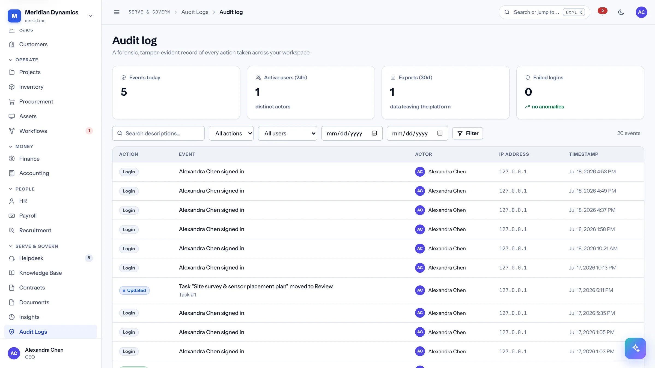Expand the Meridian Dynamics workspace switcher

90,16
